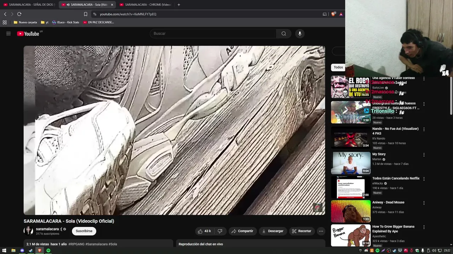Open Underground freestyle video thumbnail

click(x=351, y=112)
